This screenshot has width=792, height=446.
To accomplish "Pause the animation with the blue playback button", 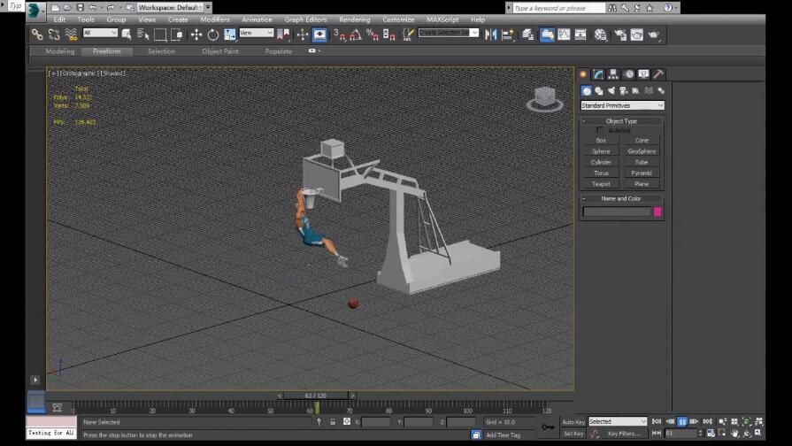I will click(x=682, y=421).
